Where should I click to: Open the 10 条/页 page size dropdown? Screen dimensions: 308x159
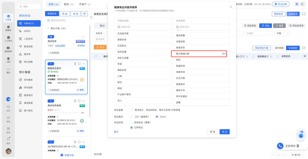297,155
